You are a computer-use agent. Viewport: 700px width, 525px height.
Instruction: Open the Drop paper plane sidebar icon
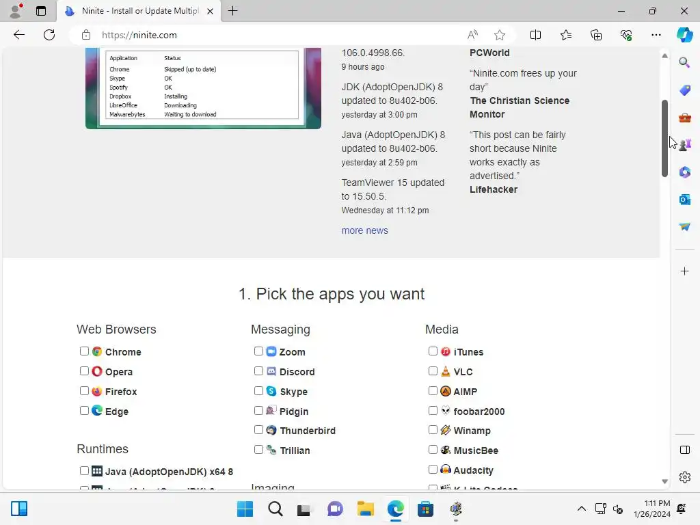tap(684, 227)
